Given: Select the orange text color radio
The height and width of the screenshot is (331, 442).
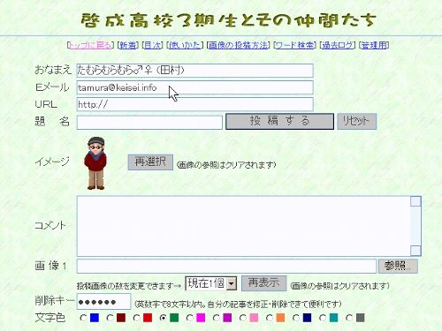Looking at the screenshot, I should [270, 318].
